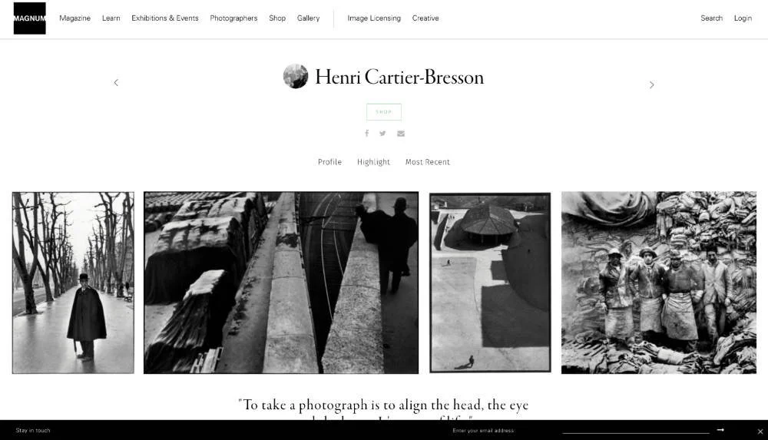Viewport: 768px width, 440px height.
Task: Switch to the Highlight tab
Action: tap(374, 162)
